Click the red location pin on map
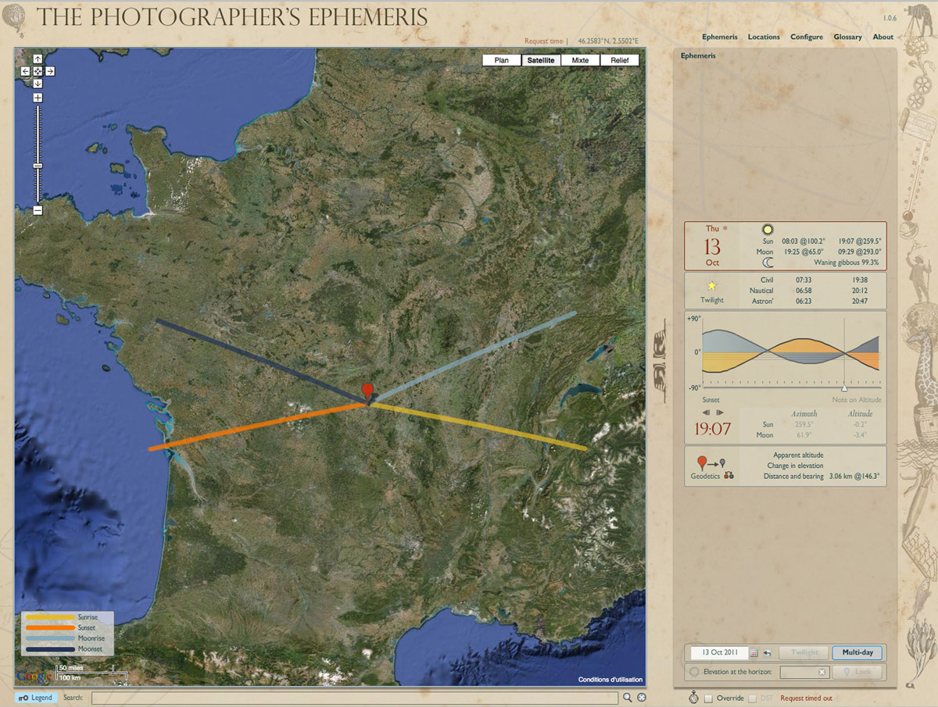This screenshot has width=938, height=707. [368, 392]
